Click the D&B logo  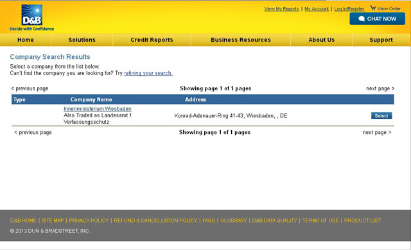click(x=31, y=15)
